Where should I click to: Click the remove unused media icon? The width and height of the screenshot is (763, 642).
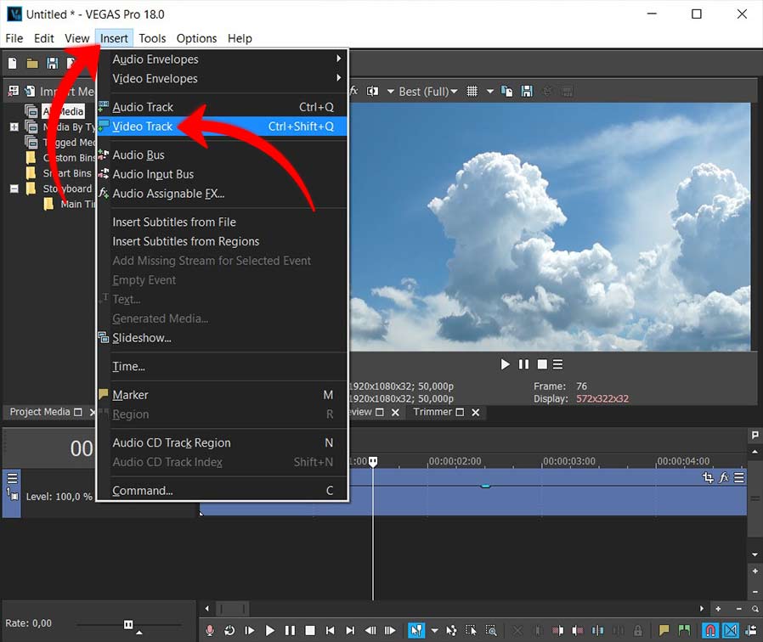pyautogui.click(x=14, y=91)
